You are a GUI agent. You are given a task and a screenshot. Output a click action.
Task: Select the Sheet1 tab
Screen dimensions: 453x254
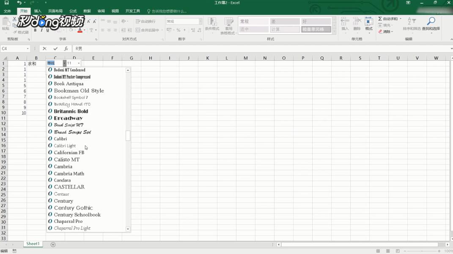point(33,244)
